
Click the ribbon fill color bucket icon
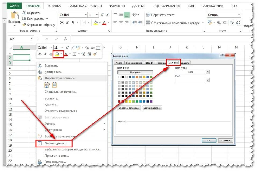(95, 23)
